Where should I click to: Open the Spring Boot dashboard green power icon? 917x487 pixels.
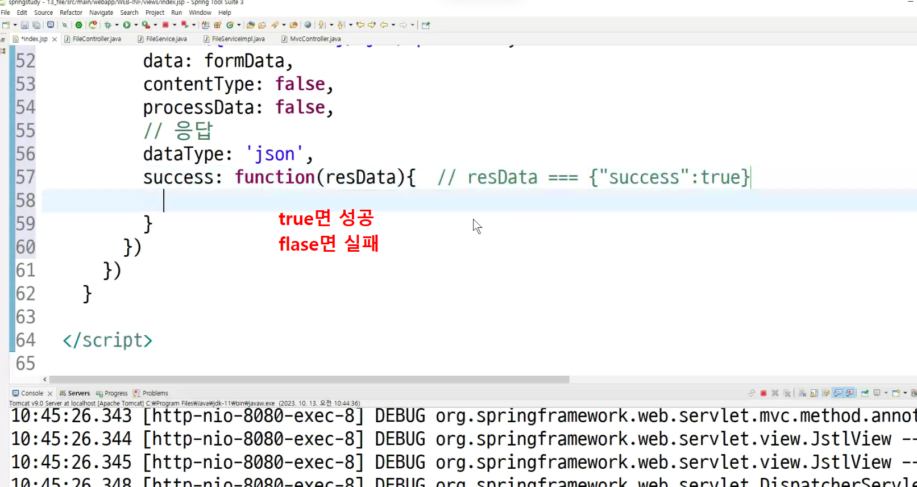tap(78, 25)
